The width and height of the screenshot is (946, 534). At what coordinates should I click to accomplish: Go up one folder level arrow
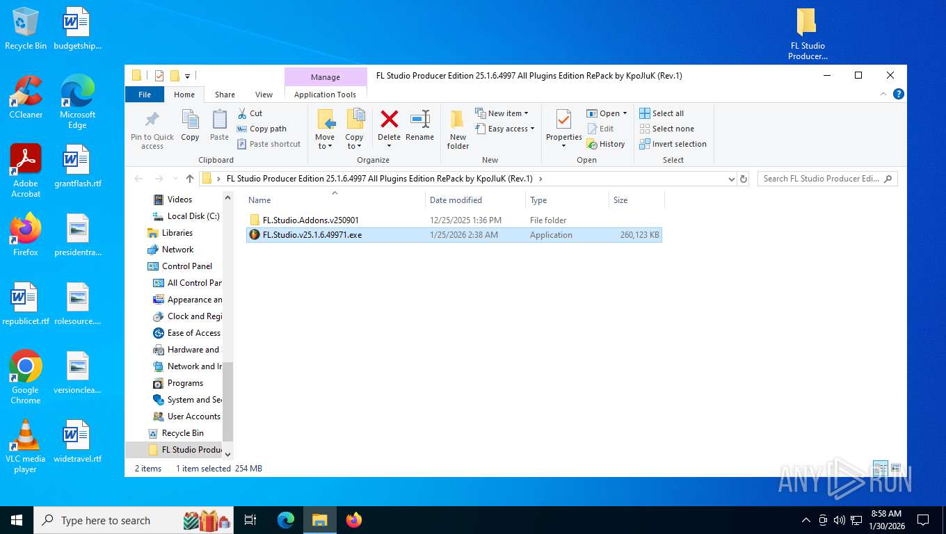(189, 179)
